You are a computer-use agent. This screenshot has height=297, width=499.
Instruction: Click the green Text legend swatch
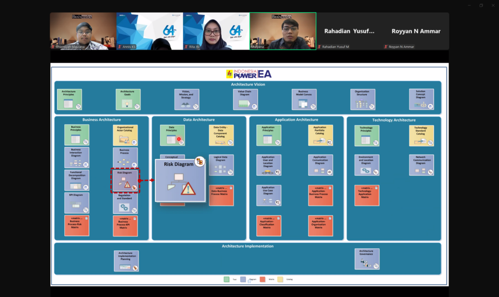(x=227, y=279)
